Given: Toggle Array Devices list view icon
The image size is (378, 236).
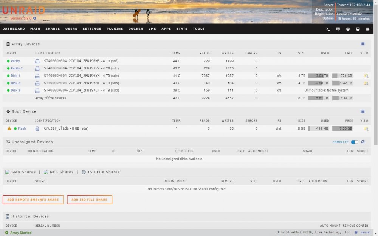Looking at the screenshot, I should pos(363,44).
